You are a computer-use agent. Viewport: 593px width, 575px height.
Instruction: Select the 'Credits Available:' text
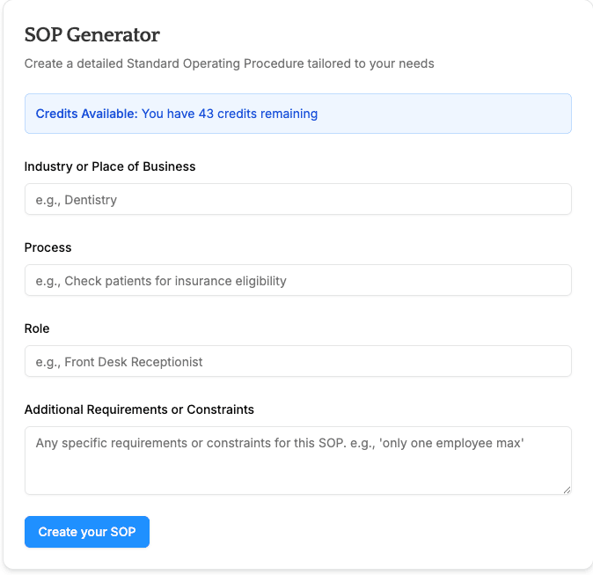tap(86, 114)
